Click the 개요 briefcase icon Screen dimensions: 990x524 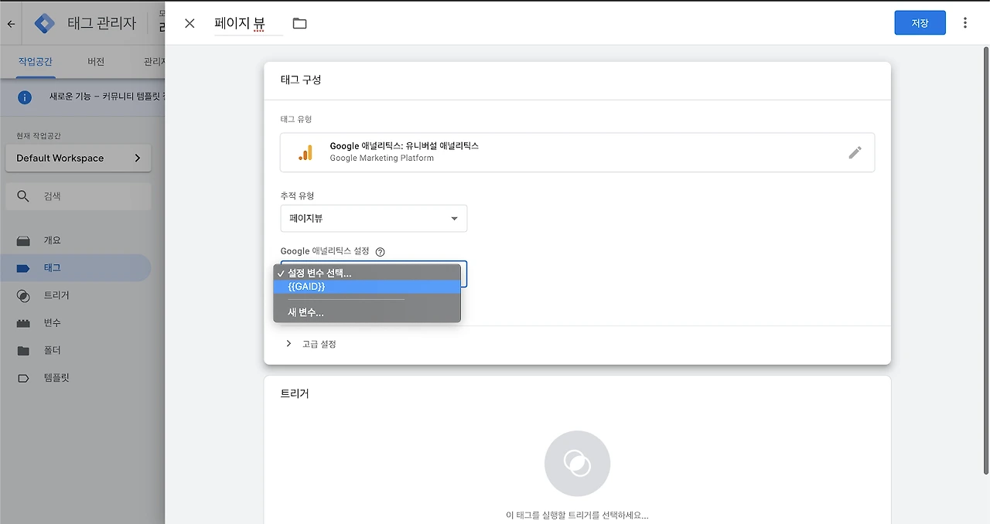click(23, 240)
